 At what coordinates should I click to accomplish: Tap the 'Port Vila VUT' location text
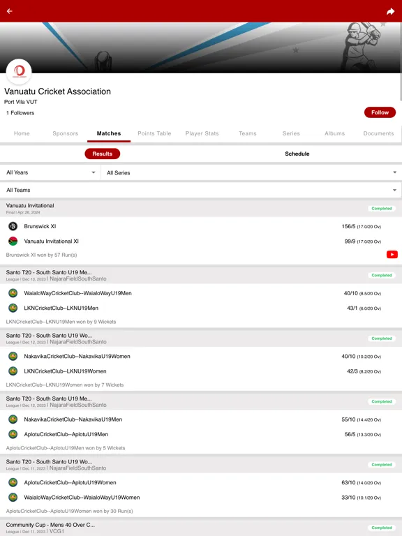[20, 102]
